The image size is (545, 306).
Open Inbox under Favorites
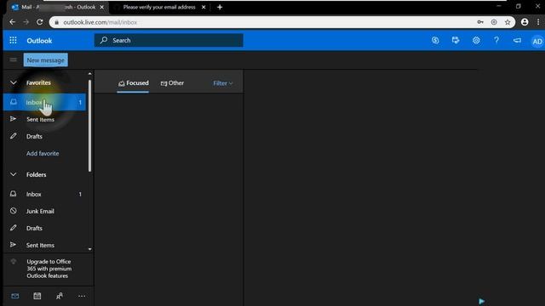click(44, 102)
